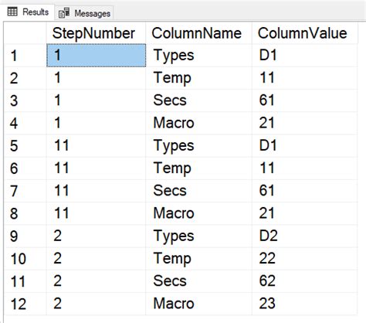Viewport: 366px width, 323px height.
Task: Click row header number 12
Action: coord(25,304)
